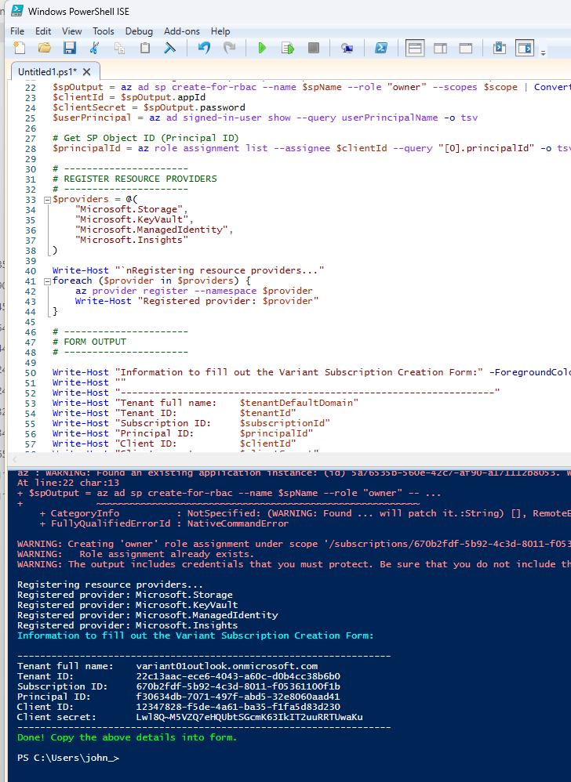Click the Client ID value in console
Image resolution: width=571 pixels, height=782 pixels.
(238, 708)
